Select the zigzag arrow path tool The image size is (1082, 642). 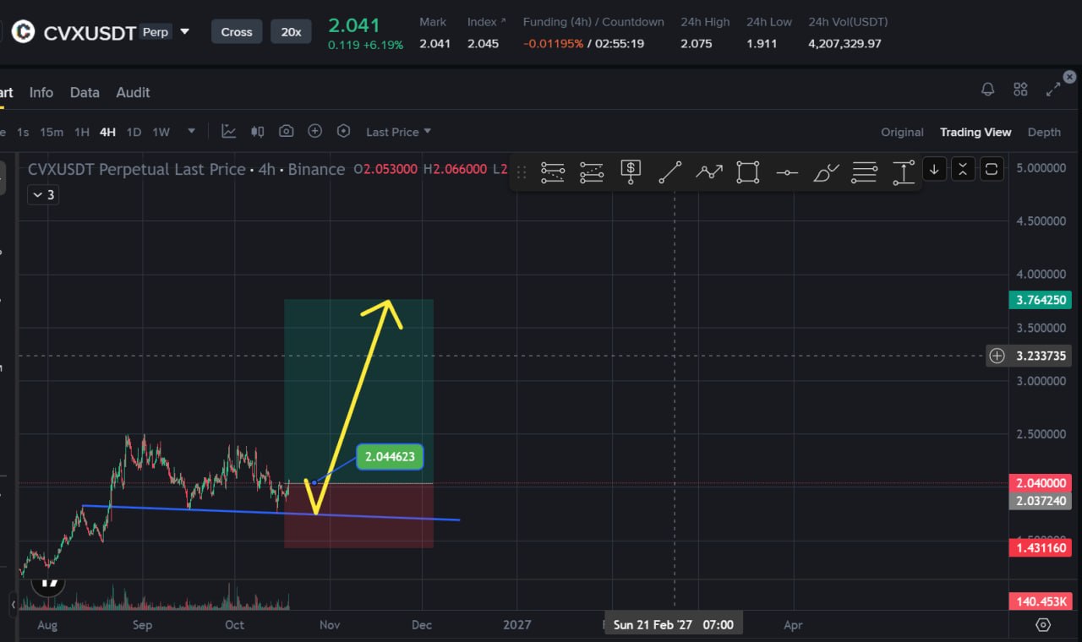click(x=709, y=171)
